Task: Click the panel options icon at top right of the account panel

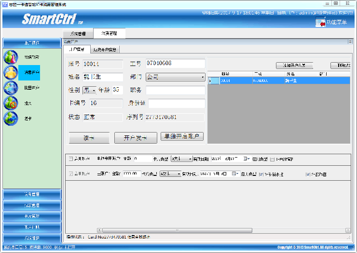Action: 349,42
